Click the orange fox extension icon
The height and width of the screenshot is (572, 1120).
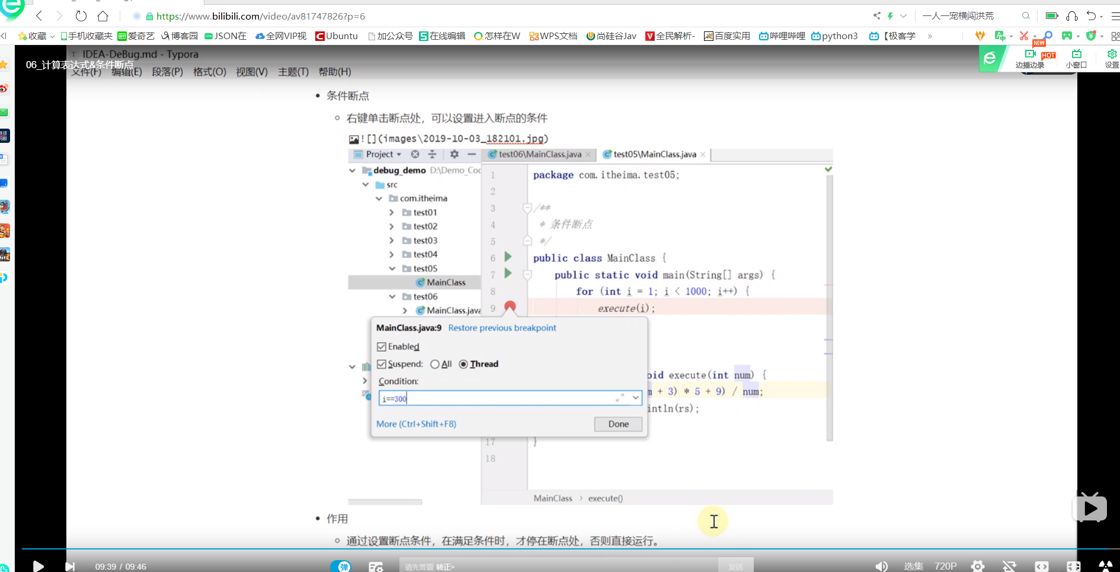pos(980,36)
